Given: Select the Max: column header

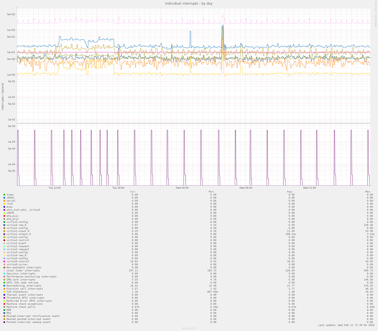Looking at the screenshot, I should (x=368, y=192).
